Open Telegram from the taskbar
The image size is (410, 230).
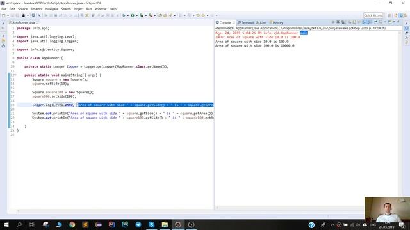pos(138,224)
